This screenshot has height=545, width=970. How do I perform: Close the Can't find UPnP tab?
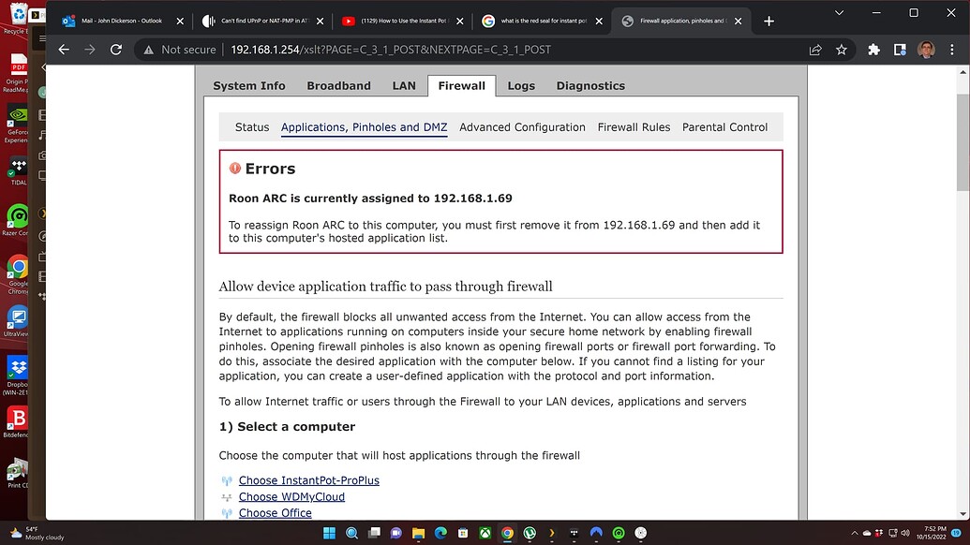[320, 21]
